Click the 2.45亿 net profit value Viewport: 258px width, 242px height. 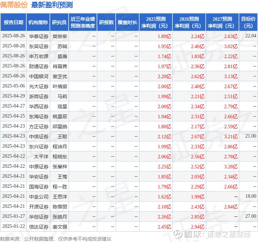[x=164, y=227]
